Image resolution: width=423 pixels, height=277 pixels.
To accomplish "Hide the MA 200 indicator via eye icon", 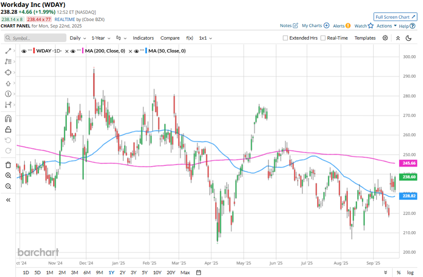I will 72,51.
